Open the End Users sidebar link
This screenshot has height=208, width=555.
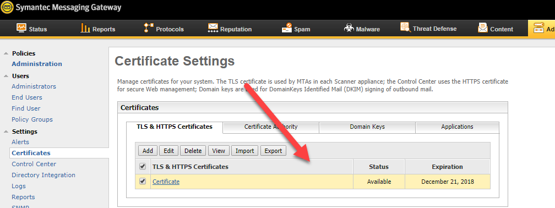click(x=27, y=97)
